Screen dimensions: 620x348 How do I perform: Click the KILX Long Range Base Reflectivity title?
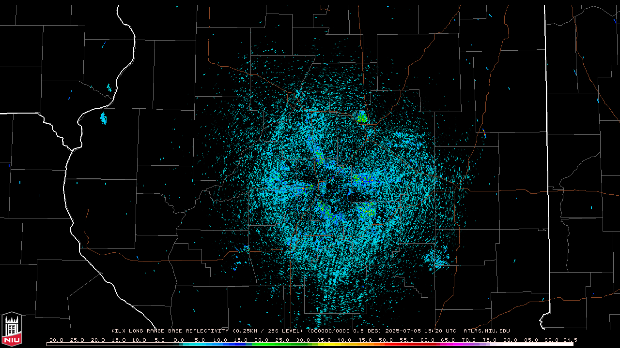(170, 331)
